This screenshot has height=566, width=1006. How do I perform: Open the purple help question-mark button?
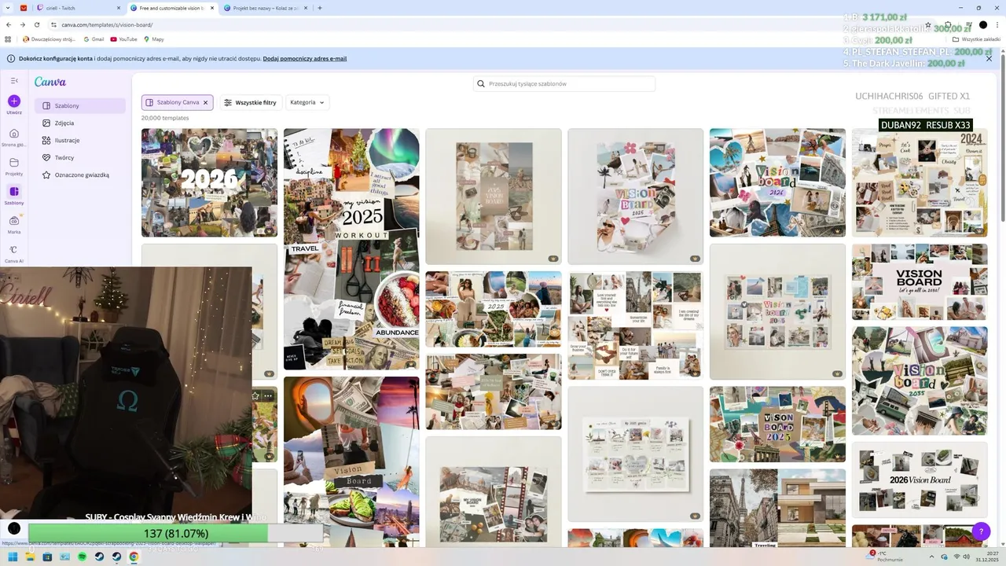(x=981, y=531)
